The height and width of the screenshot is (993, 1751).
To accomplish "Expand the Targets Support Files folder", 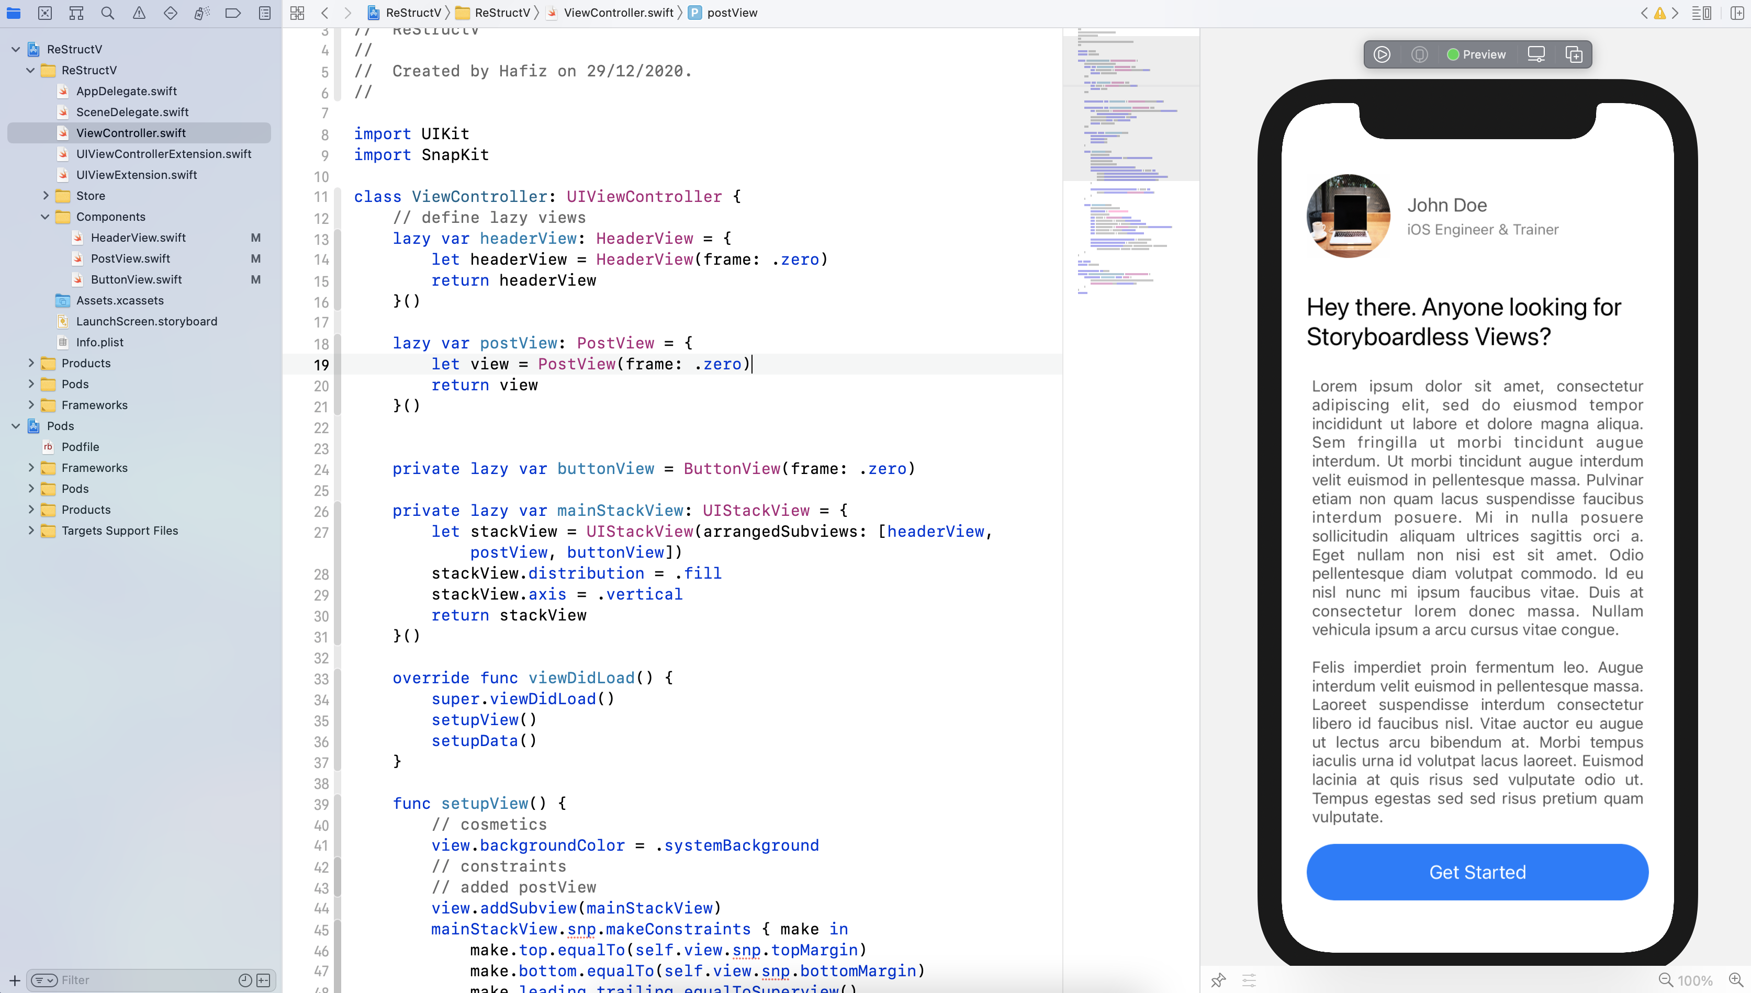I will 31,531.
